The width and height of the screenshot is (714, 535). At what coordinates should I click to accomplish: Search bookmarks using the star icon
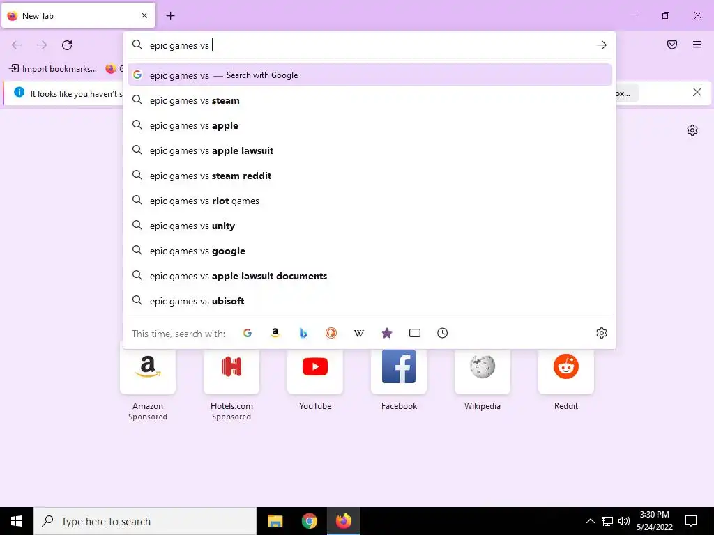[386, 333]
